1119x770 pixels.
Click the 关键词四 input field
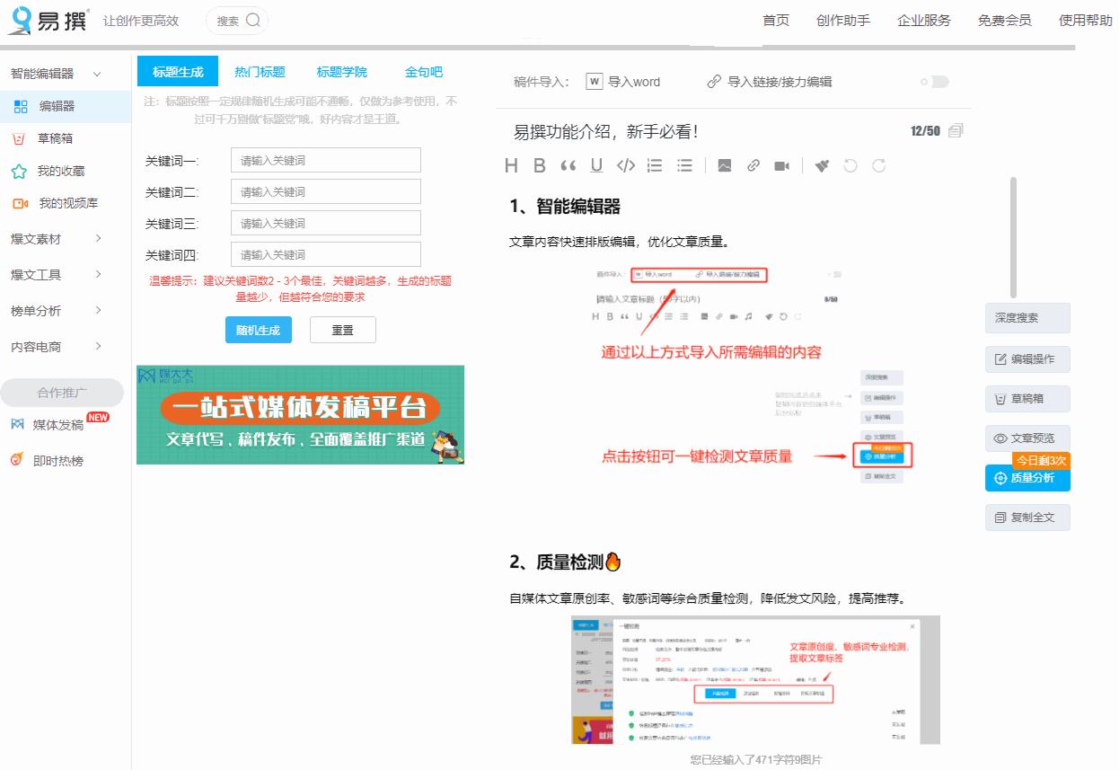point(325,254)
